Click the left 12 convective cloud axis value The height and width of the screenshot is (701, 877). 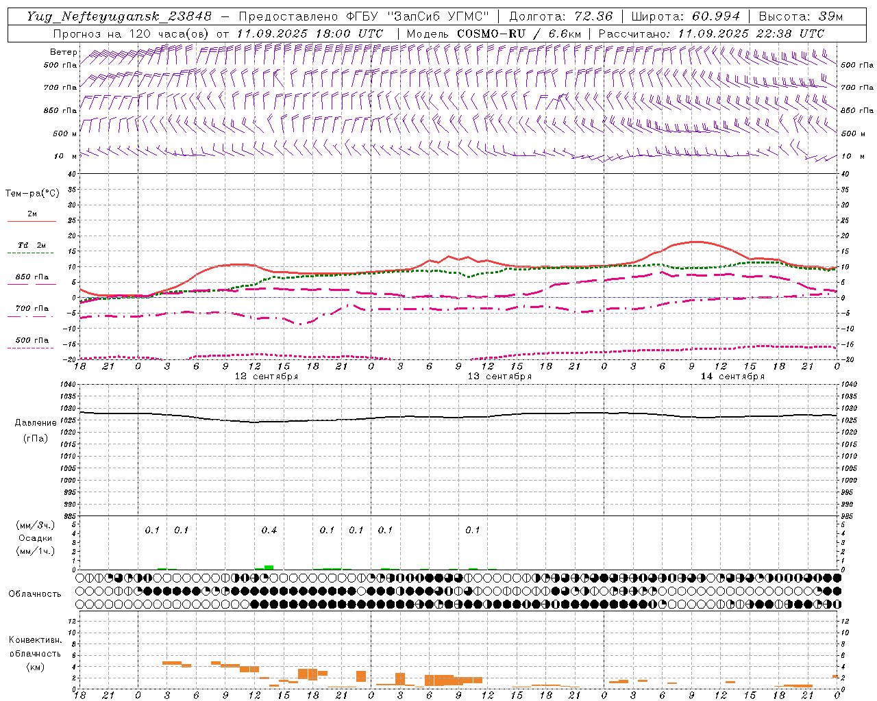(72, 621)
